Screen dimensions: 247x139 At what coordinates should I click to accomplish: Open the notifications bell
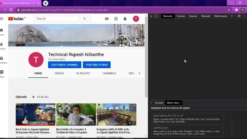point(125,19)
